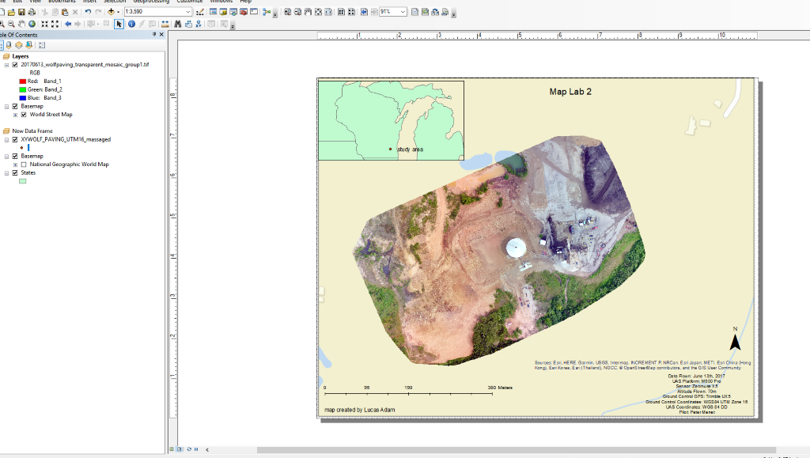Screen dimensions: 810x458
Task: Click layout go back to extent icon
Action: 364,12
